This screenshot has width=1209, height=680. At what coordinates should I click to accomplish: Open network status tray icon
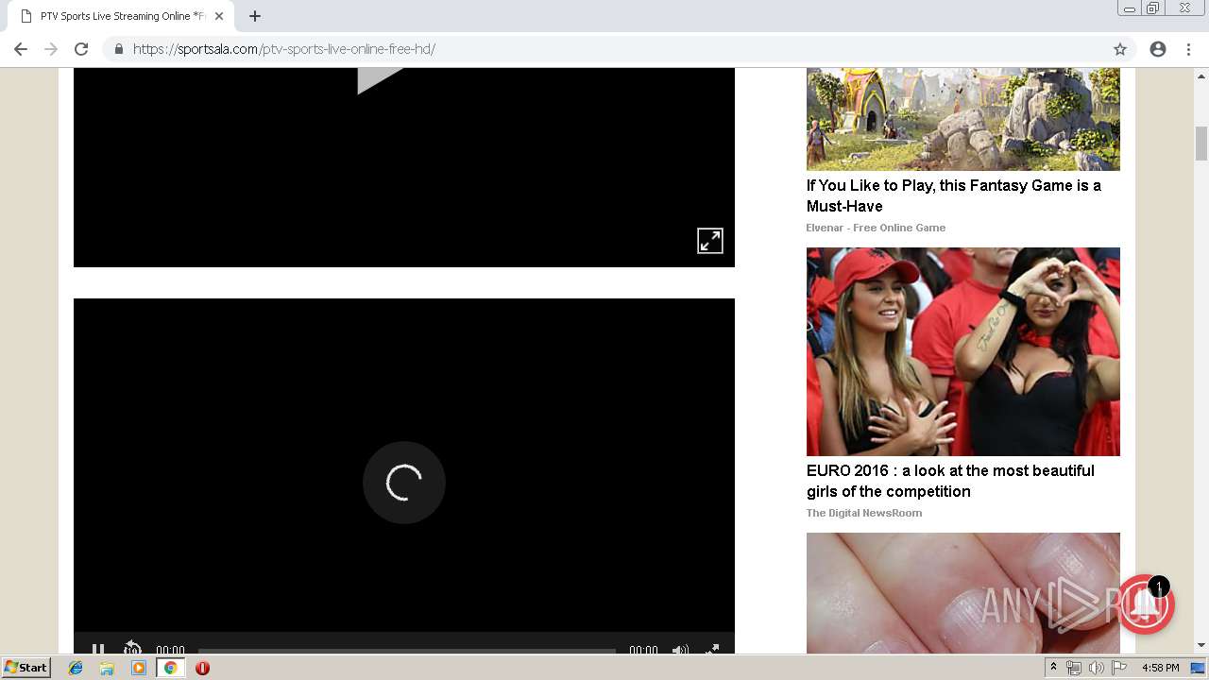(x=1074, y=668)
